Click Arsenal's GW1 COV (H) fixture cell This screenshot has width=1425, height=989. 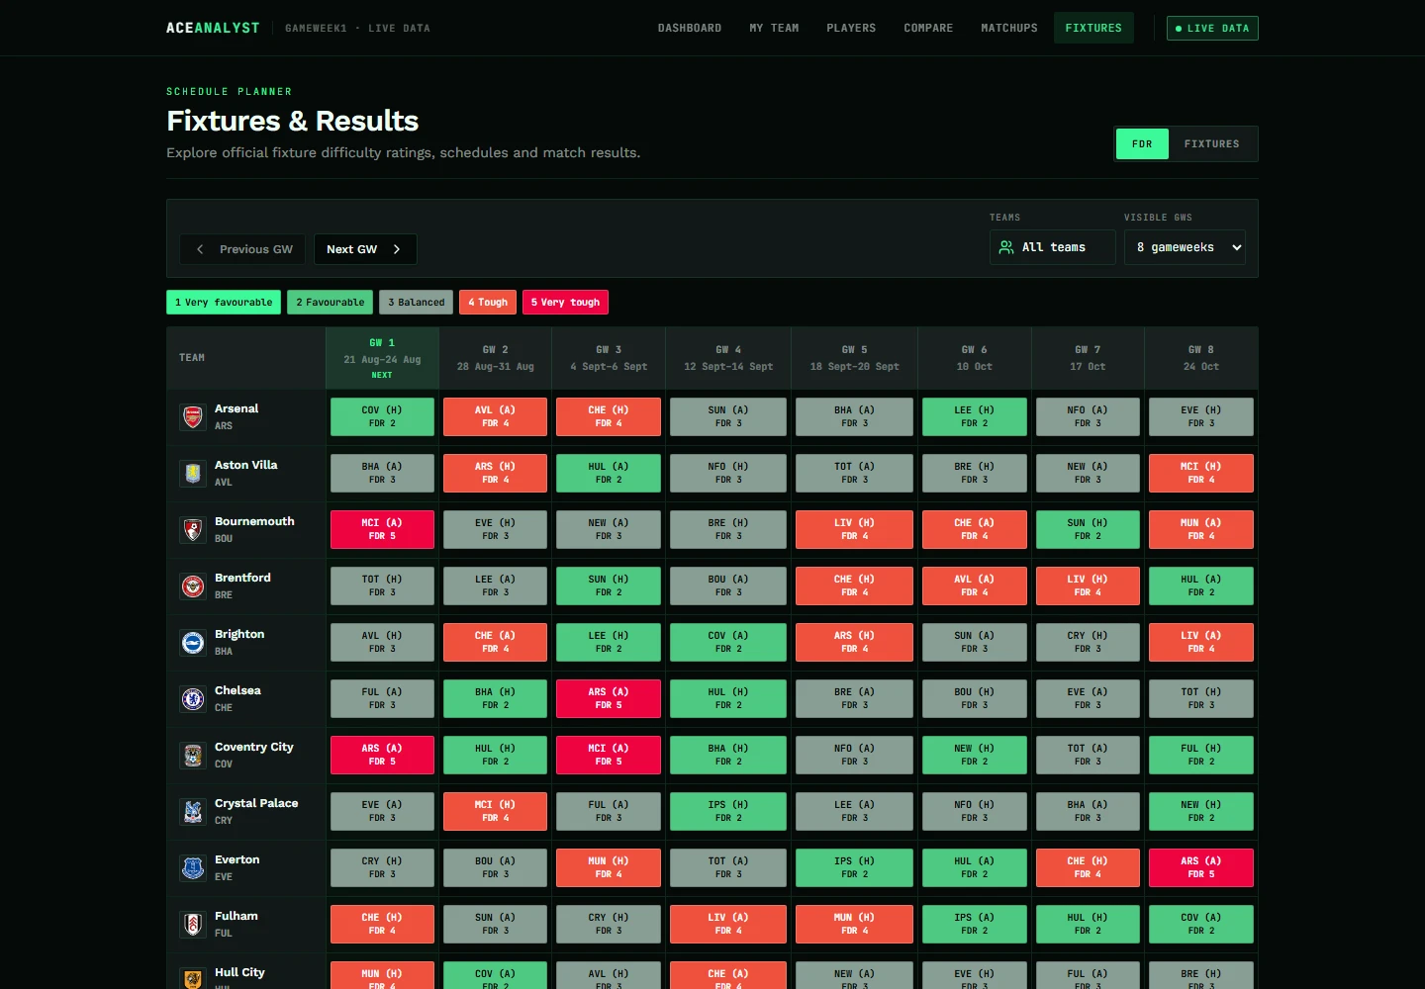point(382,416)
